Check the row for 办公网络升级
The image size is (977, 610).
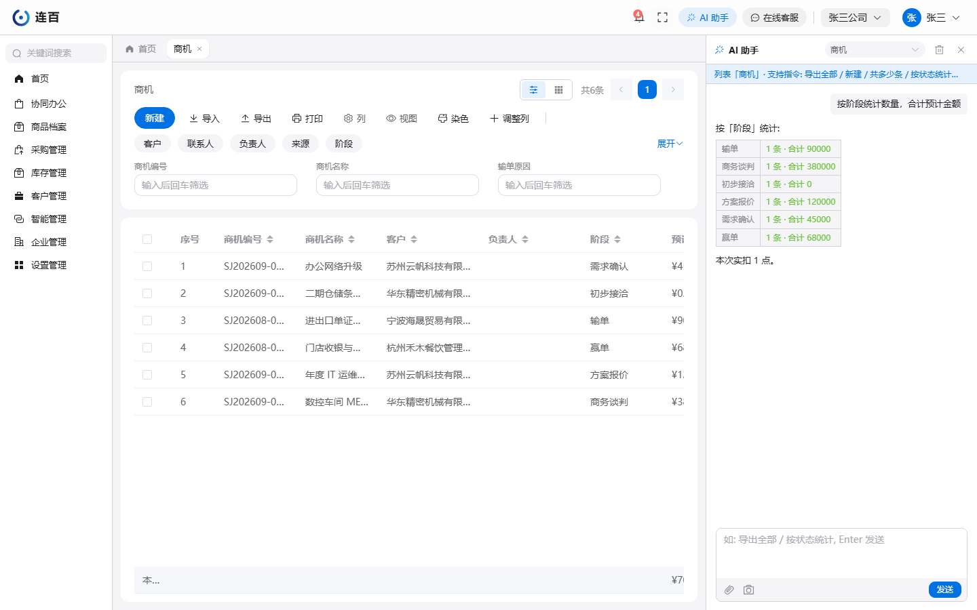[147, 266]
